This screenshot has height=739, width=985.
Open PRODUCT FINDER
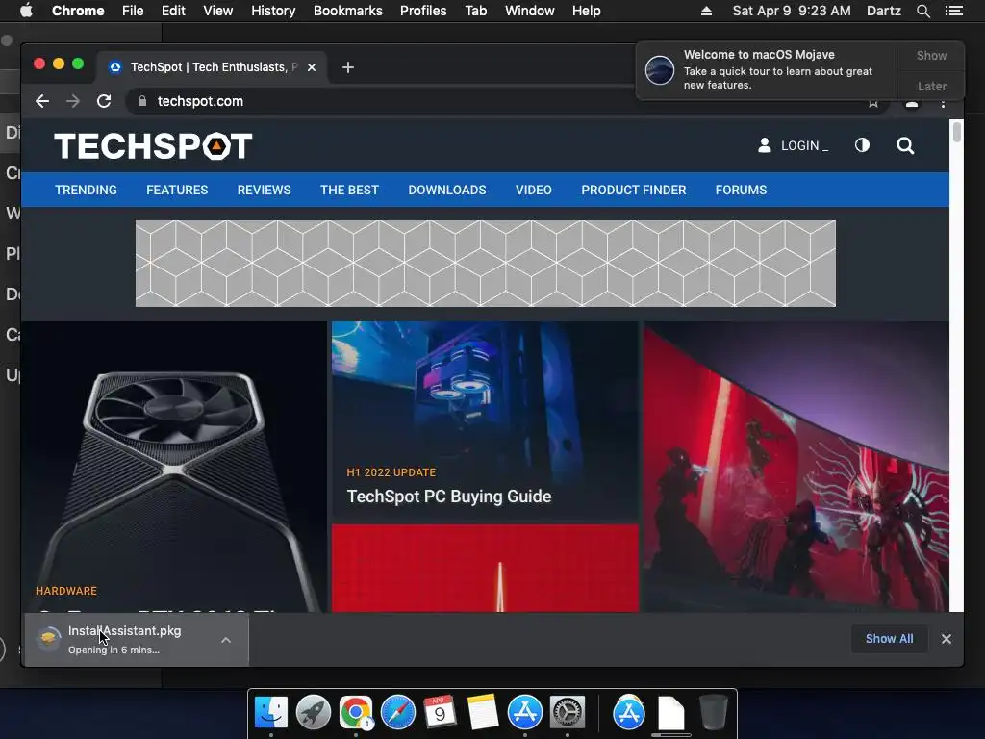click(x=633, y=190)
